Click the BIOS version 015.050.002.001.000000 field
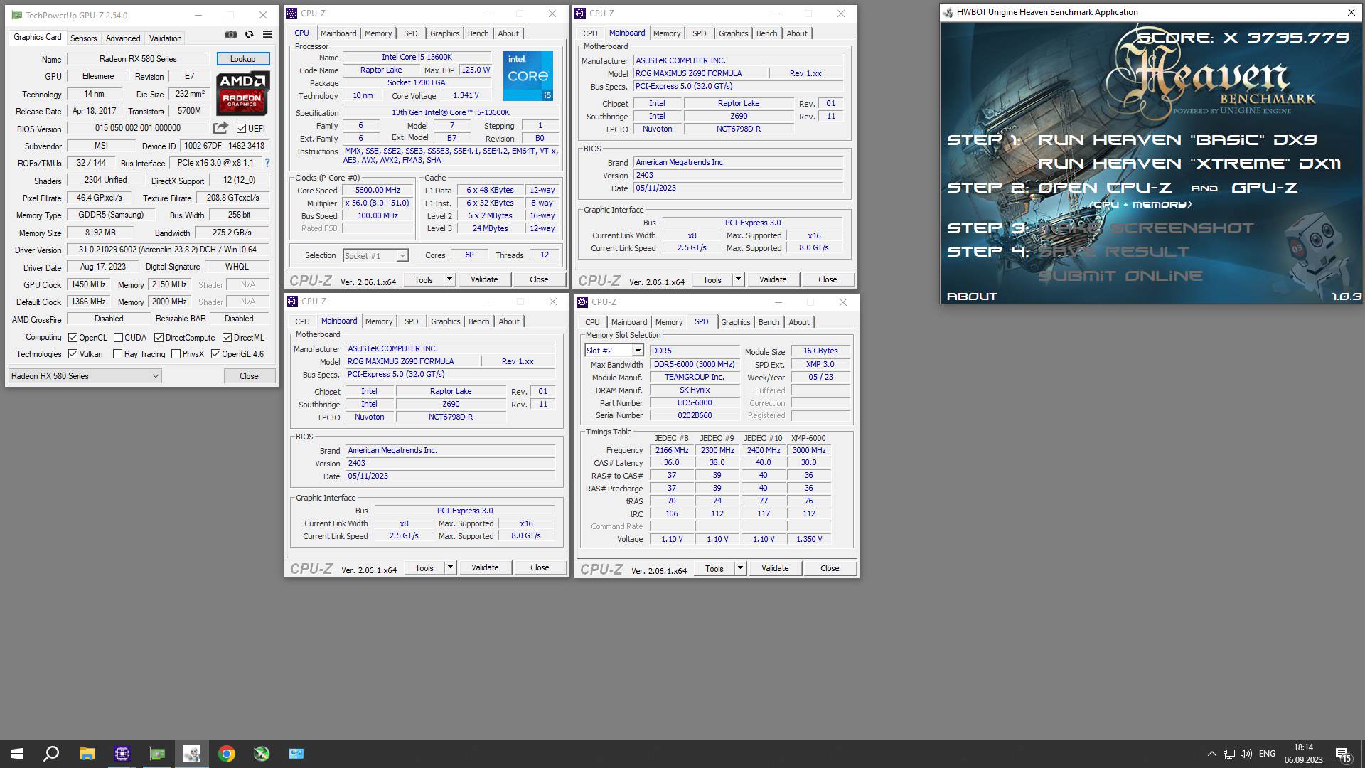The height and width of the screenshot is (768, 1365). [x=138, y=129]
